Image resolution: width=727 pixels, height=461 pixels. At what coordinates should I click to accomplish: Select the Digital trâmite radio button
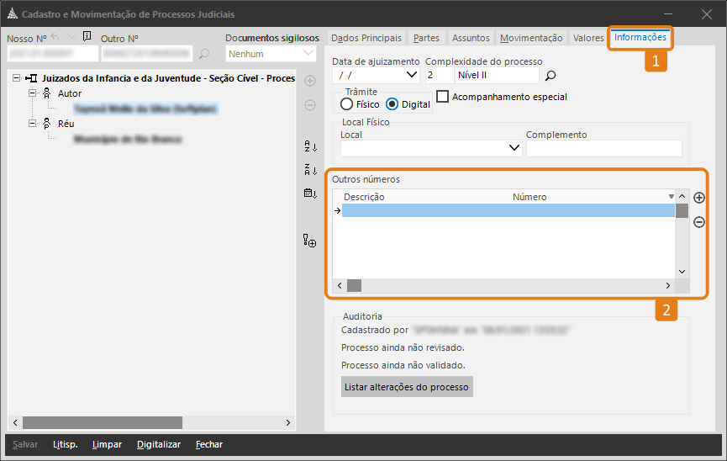[x=392, y=104]
